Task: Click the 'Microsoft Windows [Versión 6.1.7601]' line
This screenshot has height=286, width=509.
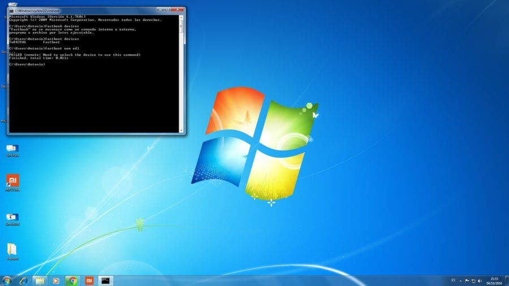Action: click(48, 16)
